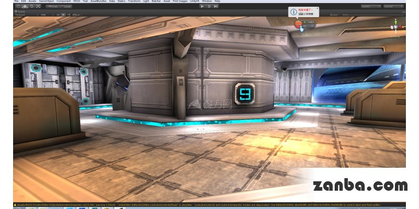The image size is (419, 209).
Task: Open the GameObject menu
Action: [x=47, y=2]
